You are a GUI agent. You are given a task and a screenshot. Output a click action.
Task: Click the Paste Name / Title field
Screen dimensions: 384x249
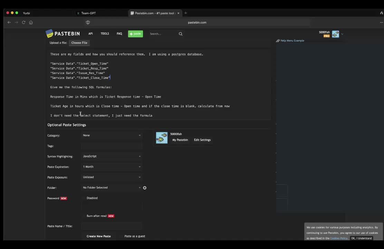pos(112,226)
